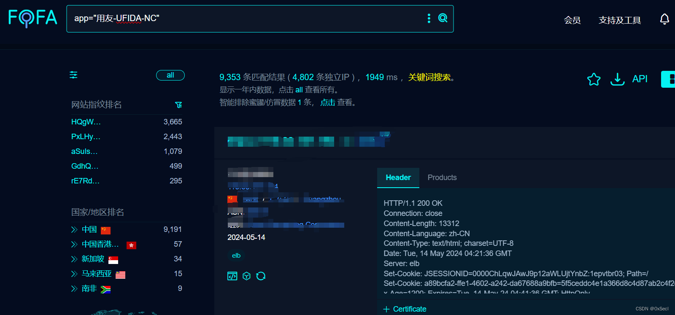Click the Singapore flag icon
Viewport: 675px width, 315px height.
tap(113, 260)
